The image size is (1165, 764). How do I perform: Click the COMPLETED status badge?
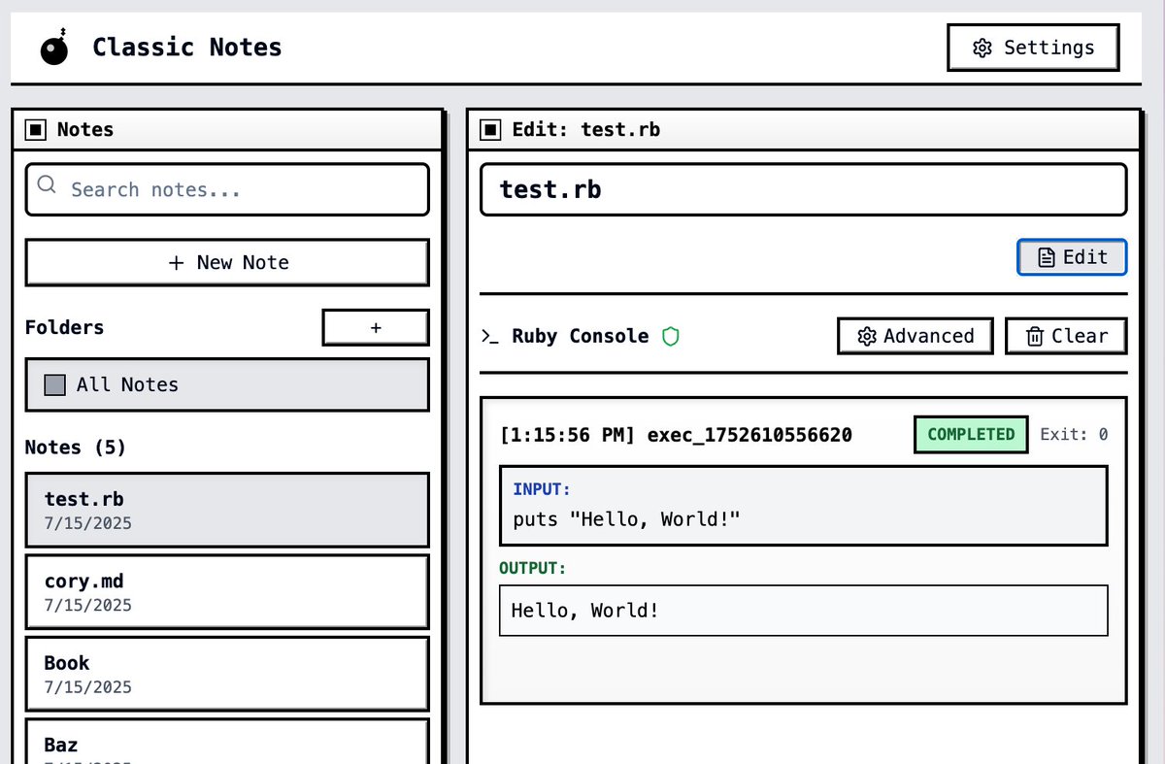point(971,434)
